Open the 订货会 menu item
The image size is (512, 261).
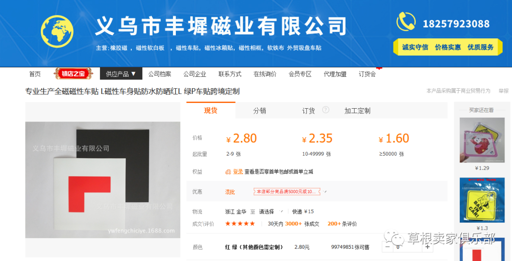tap(367, 74)
